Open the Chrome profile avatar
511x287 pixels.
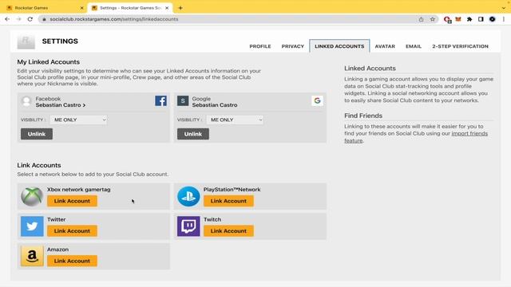492,19
